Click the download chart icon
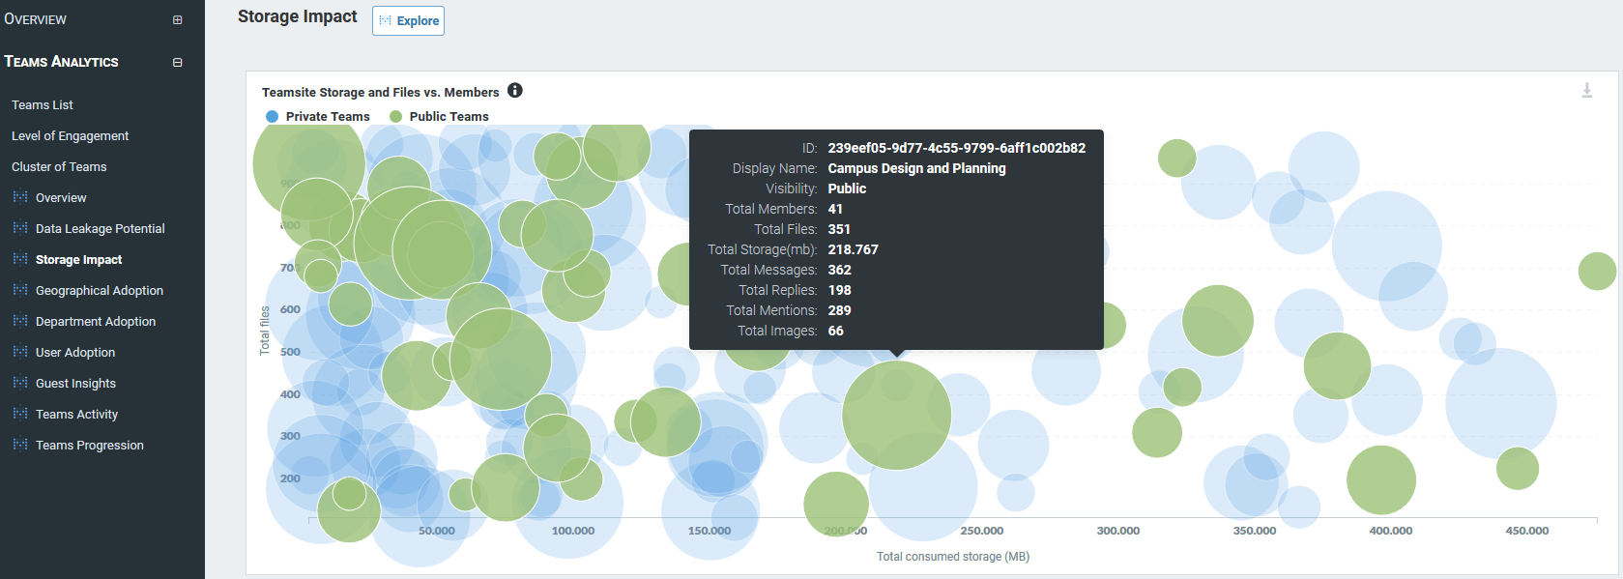 [x=1586, y=91]
